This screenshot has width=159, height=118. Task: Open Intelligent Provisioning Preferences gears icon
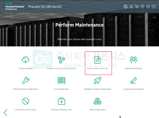(x=61, y=60)
